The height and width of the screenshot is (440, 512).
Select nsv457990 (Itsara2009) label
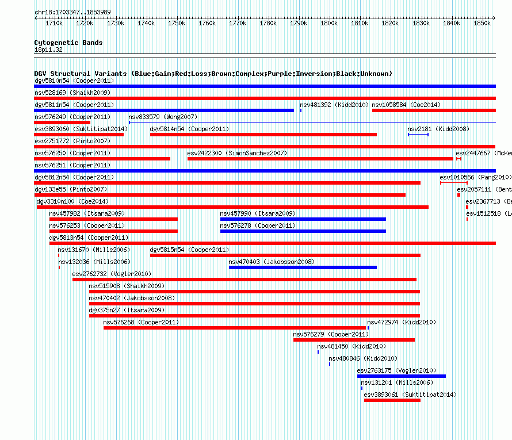(258, 213)
